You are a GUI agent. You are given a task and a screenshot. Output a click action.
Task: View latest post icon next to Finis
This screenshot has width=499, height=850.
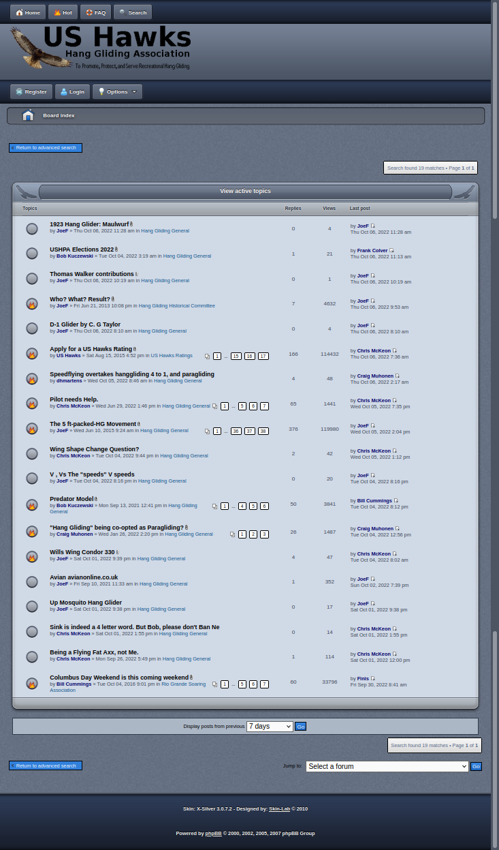click(x=372, y=678)
